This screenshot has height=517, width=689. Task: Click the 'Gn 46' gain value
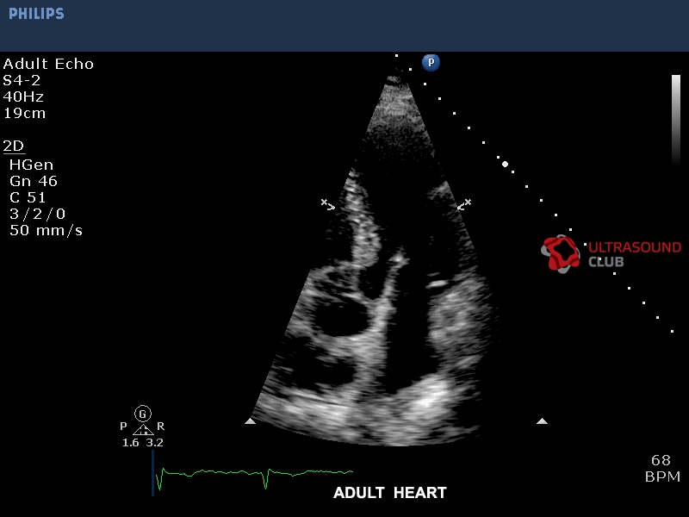tap(34, 181)
